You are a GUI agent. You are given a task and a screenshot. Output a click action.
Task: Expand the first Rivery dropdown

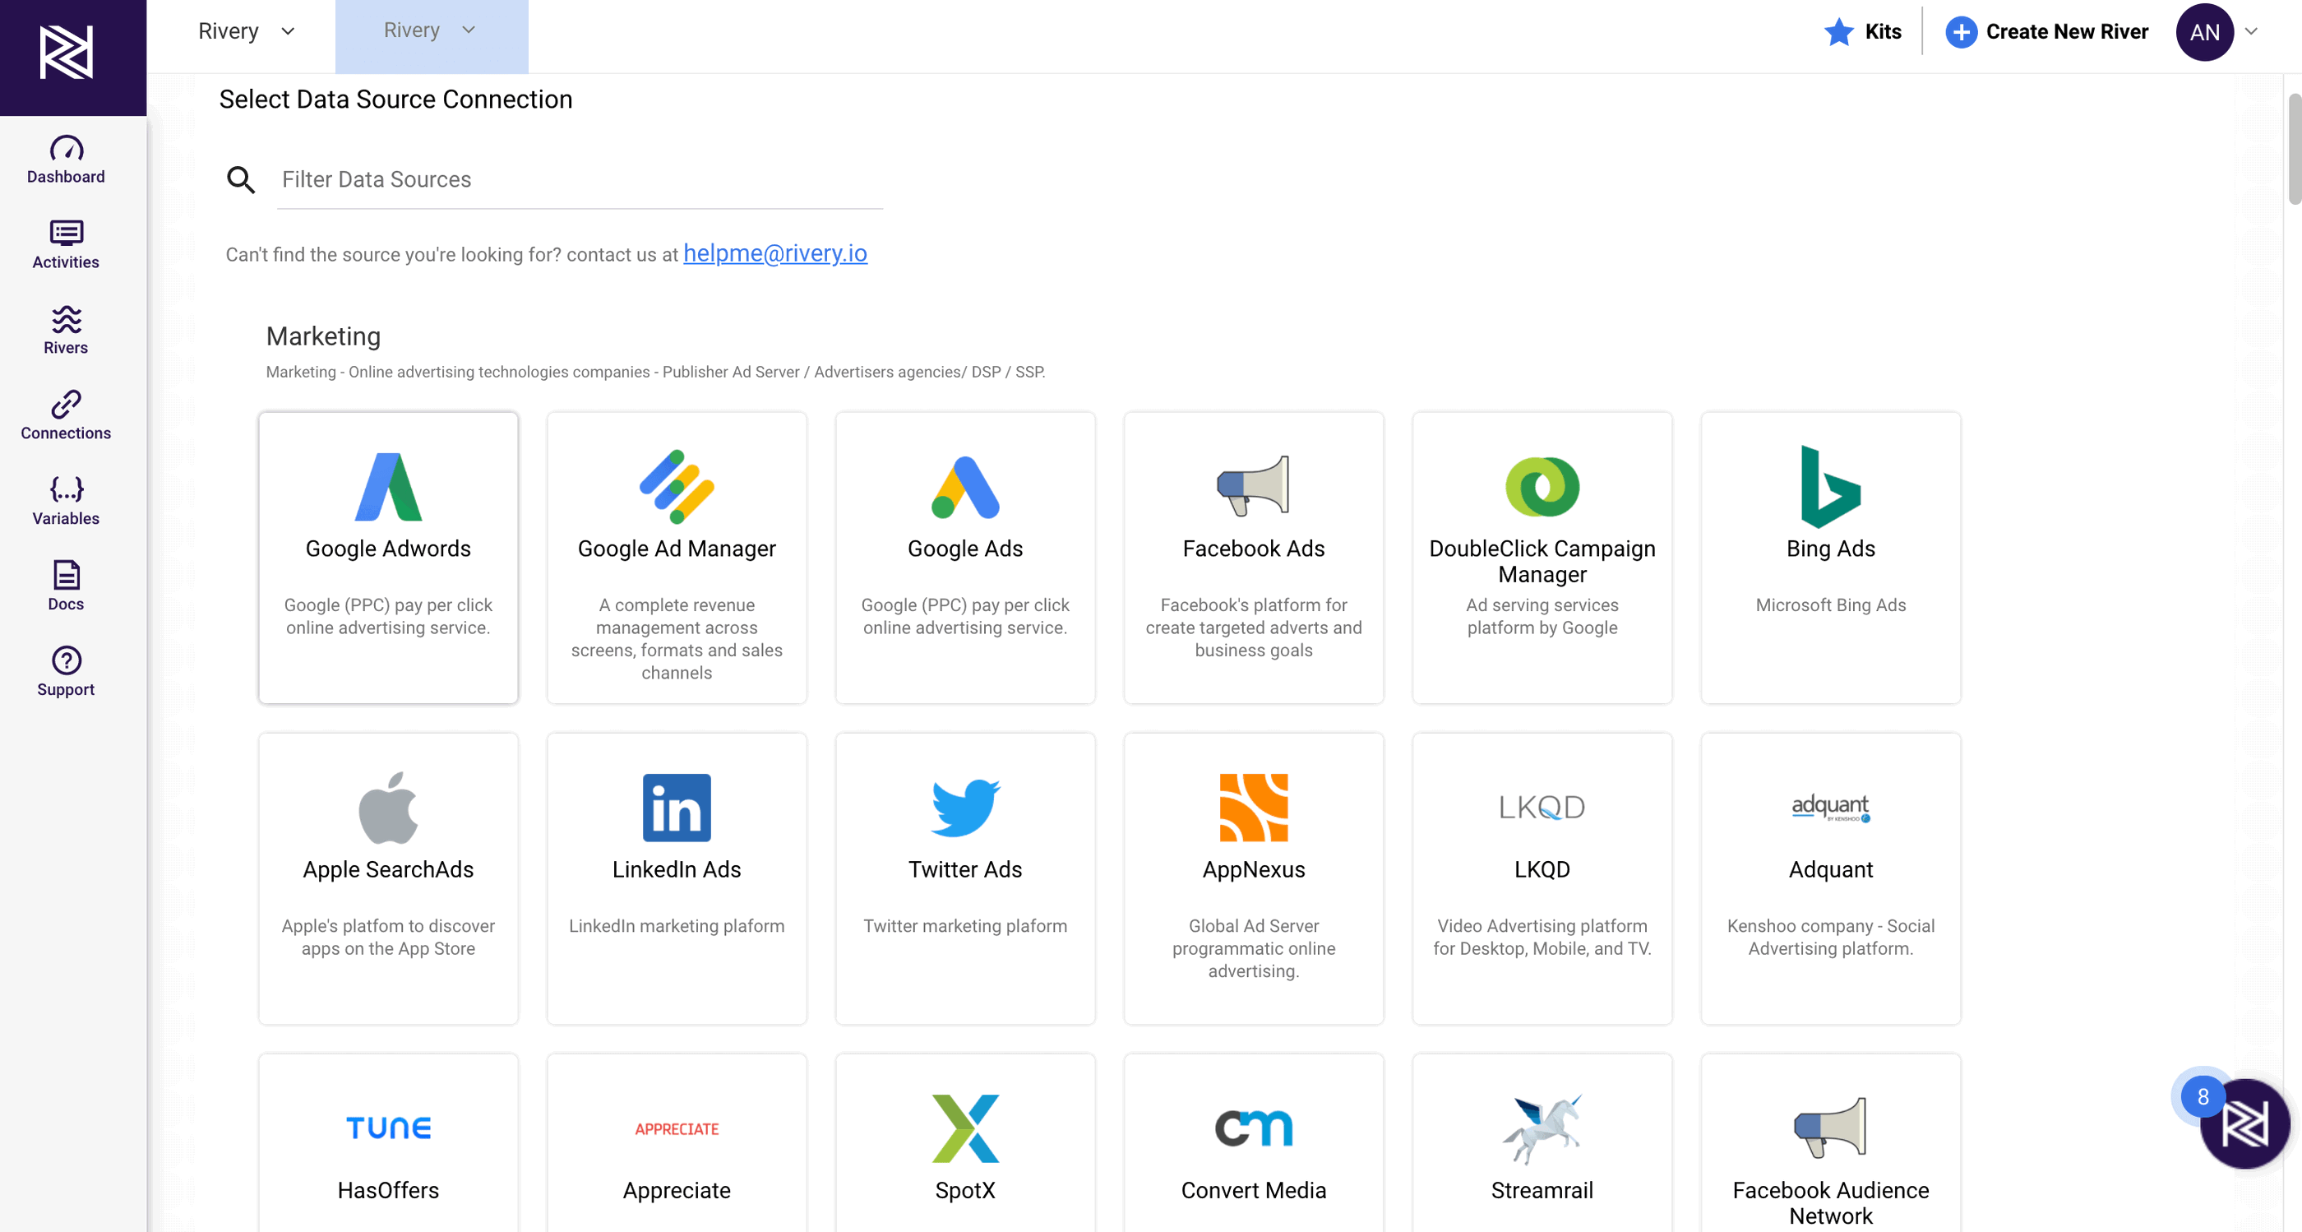(288, 30)
